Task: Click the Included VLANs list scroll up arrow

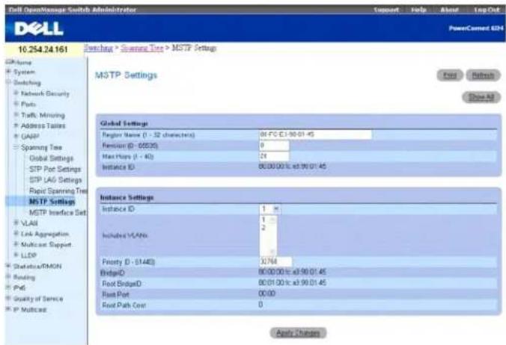Action: 272,220
